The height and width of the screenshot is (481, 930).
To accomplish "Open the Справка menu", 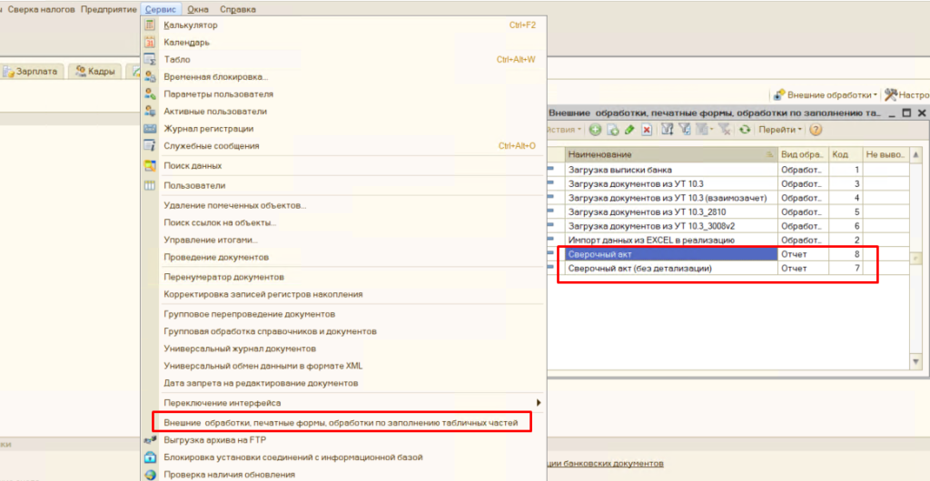I will click(x=238, y=8).
